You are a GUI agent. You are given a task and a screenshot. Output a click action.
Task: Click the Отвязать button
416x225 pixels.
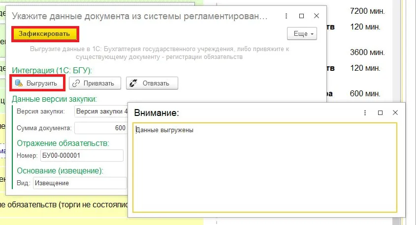(152, 83)
